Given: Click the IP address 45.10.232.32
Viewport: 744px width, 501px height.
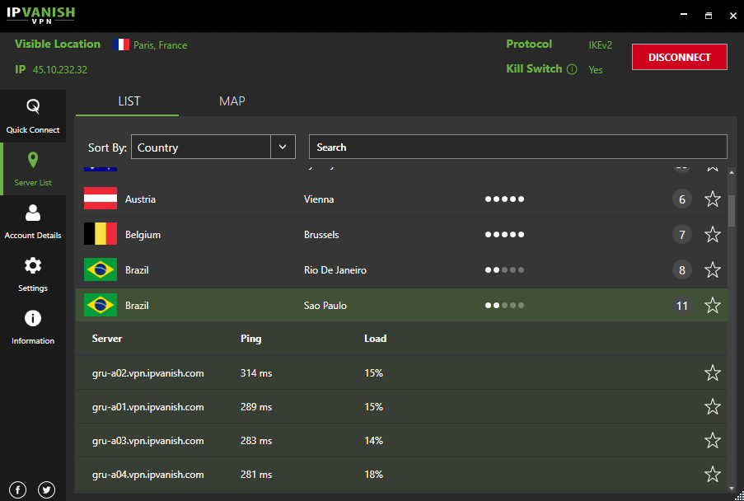Looking at the screenshot, I should point(60,70).
